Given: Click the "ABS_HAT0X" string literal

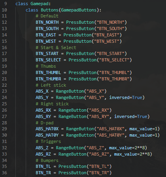Looking at the screenshot, I should (110, 129).
